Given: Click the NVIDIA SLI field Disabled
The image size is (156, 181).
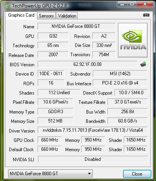Looking at the screenshot, I should tap(93, 159).
